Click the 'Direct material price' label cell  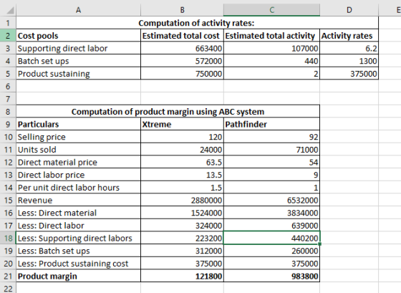(78, 162)
